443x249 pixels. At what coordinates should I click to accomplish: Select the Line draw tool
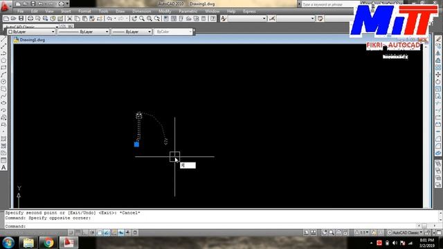click(3, 39)
